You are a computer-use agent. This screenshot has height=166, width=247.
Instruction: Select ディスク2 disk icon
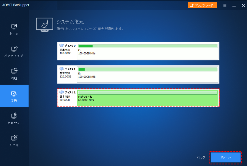point(62,92)
